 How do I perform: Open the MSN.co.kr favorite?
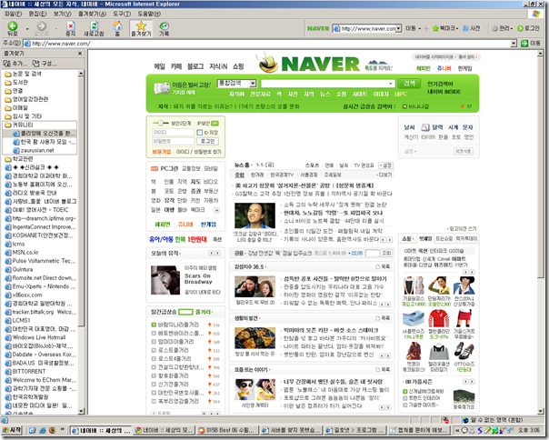coord(25,252)
